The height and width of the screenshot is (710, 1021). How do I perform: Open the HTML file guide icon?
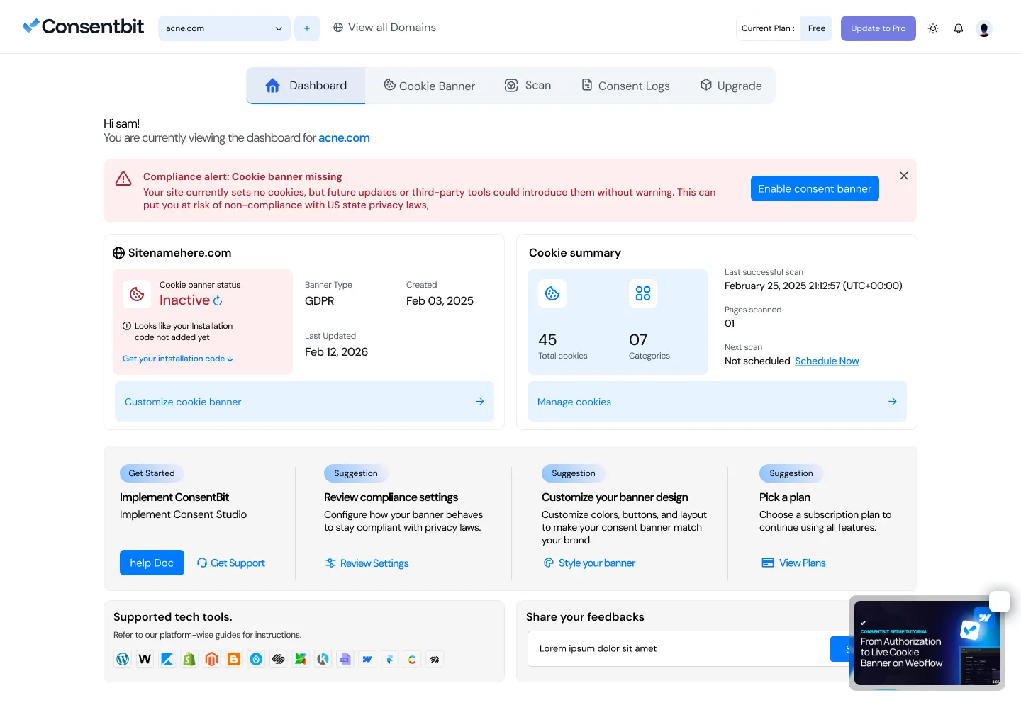[x=345, y=659]
